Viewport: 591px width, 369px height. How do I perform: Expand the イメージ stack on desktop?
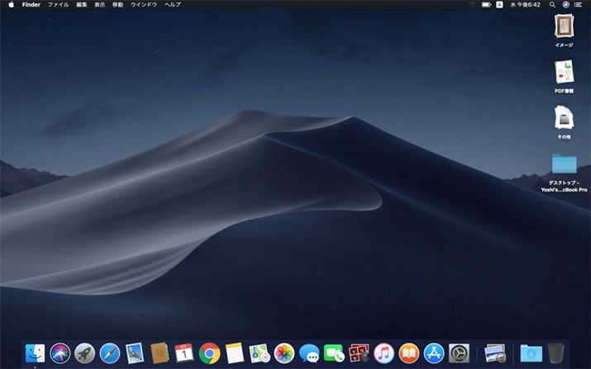(564, 26)
